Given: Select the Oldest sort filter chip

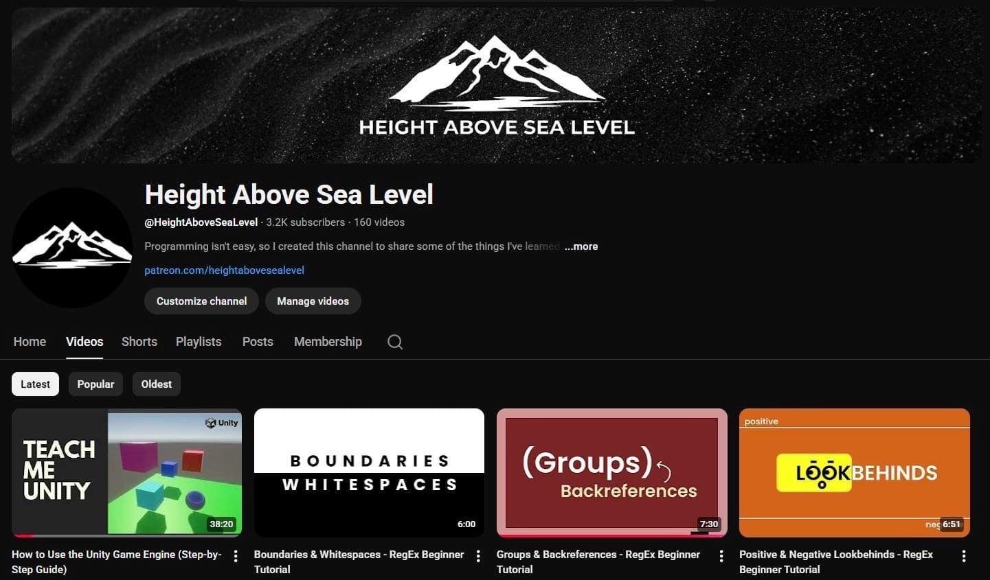Looking at the screenshot, I should (x=157, y=384).
